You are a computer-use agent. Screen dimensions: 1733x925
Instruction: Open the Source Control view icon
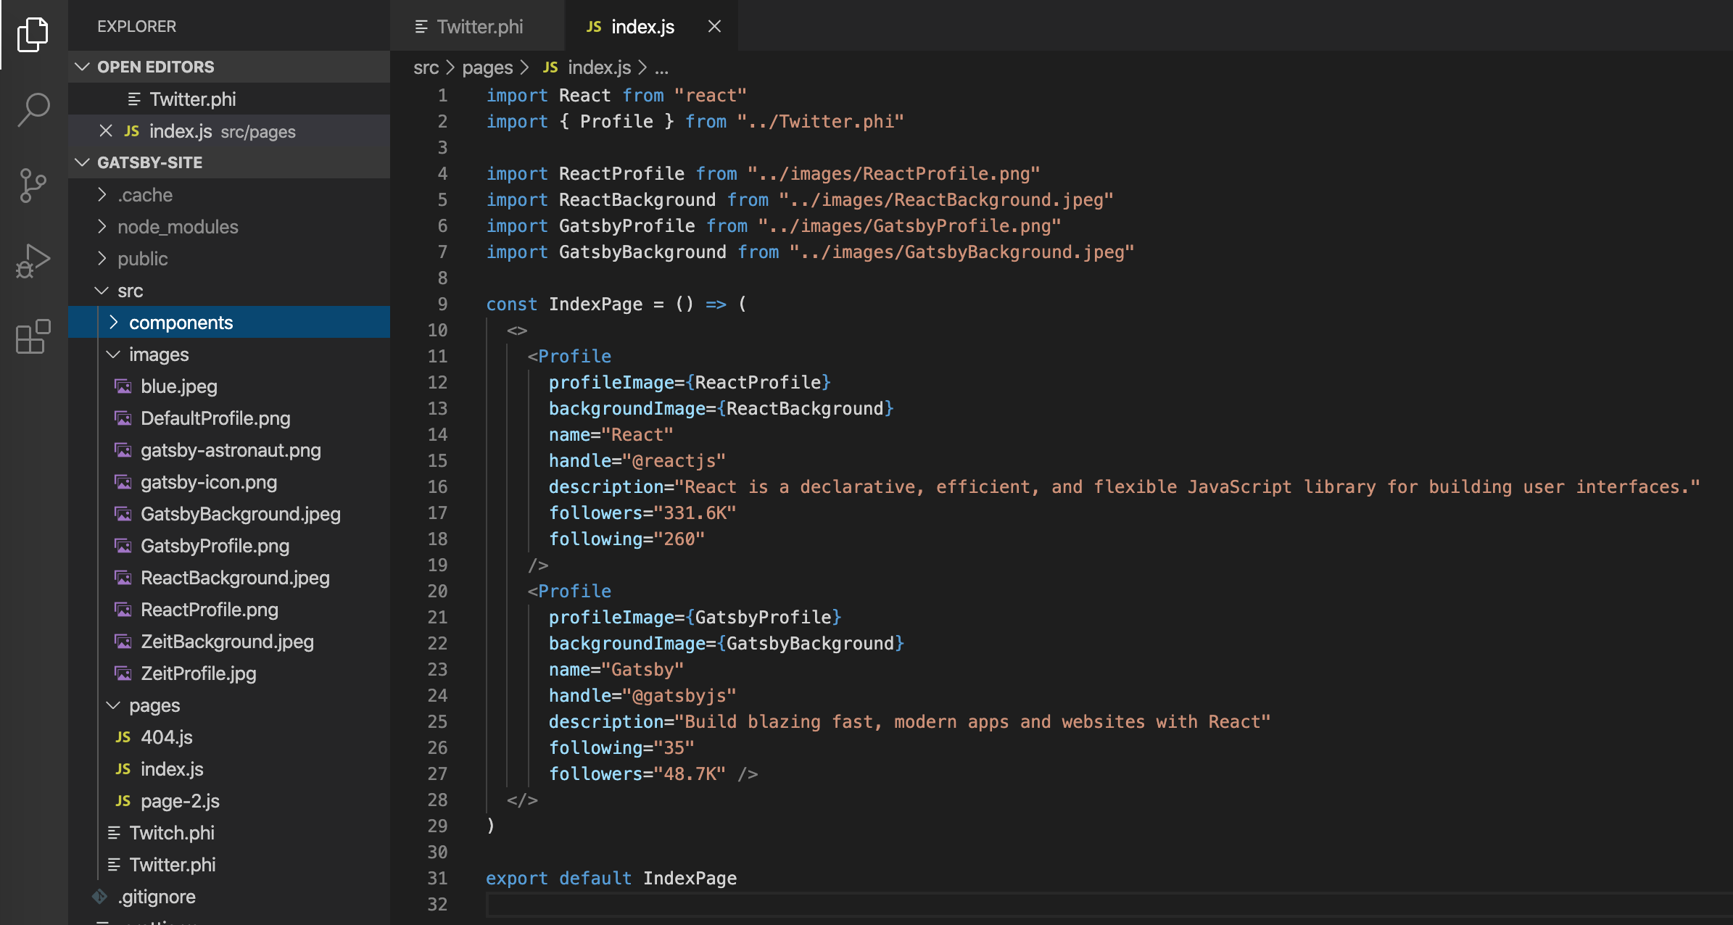tap(33, 185)
